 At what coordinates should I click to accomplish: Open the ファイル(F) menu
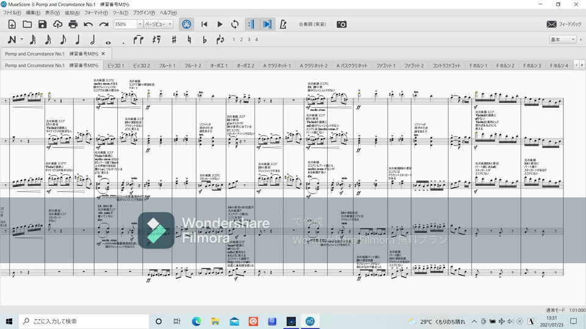[12, 13]
